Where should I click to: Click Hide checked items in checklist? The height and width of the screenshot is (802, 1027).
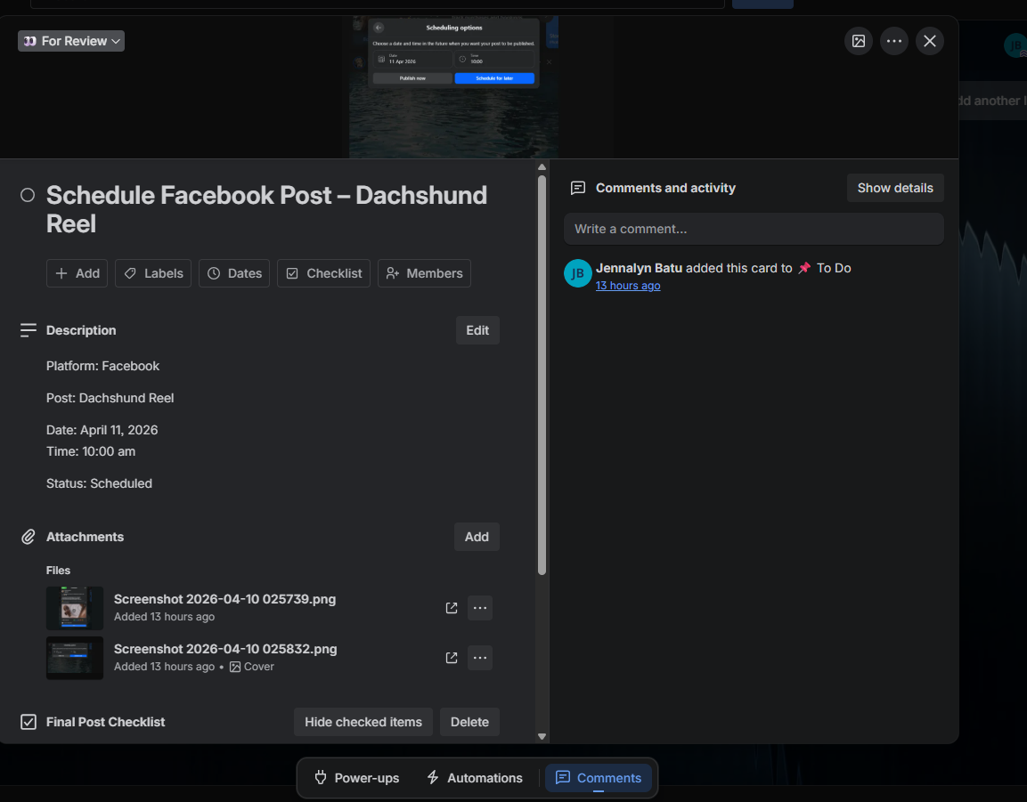coord(363,722)
